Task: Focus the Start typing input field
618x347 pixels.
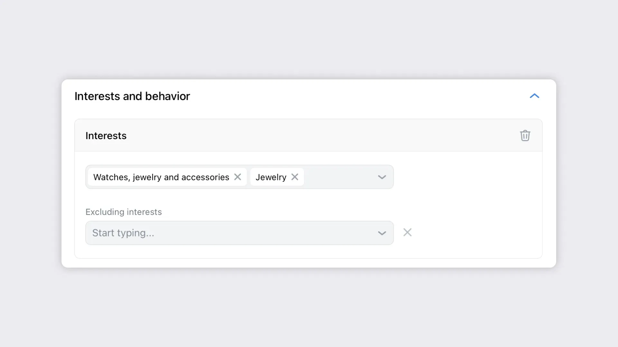Action: click(225, 233)
